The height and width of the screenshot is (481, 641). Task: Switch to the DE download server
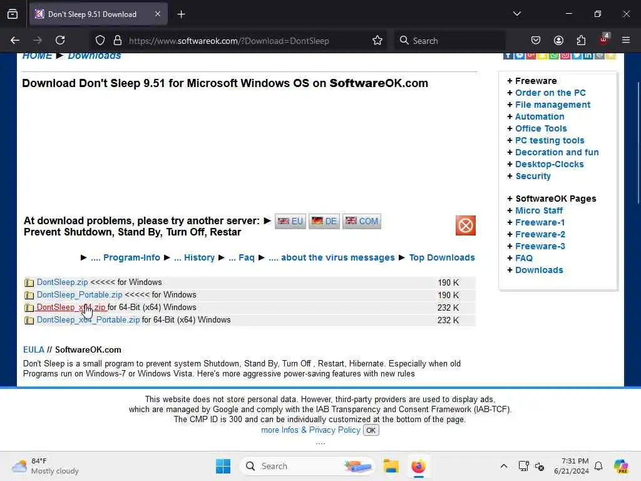[x=324, y=221]
